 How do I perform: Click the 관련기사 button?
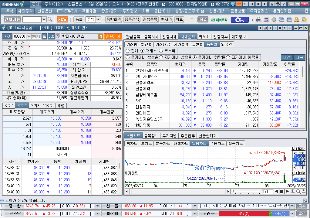[x=113, y=36]
